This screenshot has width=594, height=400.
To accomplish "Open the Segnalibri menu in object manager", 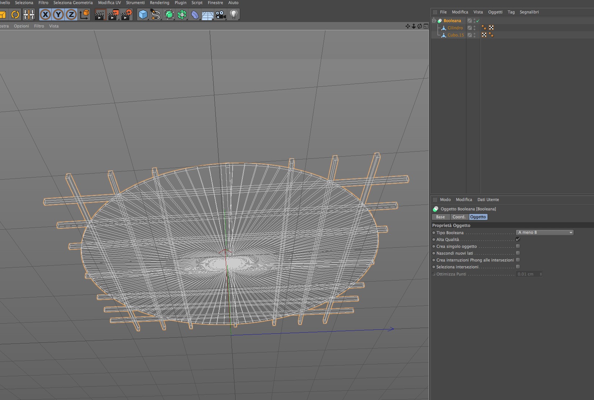I will point(529,12).
